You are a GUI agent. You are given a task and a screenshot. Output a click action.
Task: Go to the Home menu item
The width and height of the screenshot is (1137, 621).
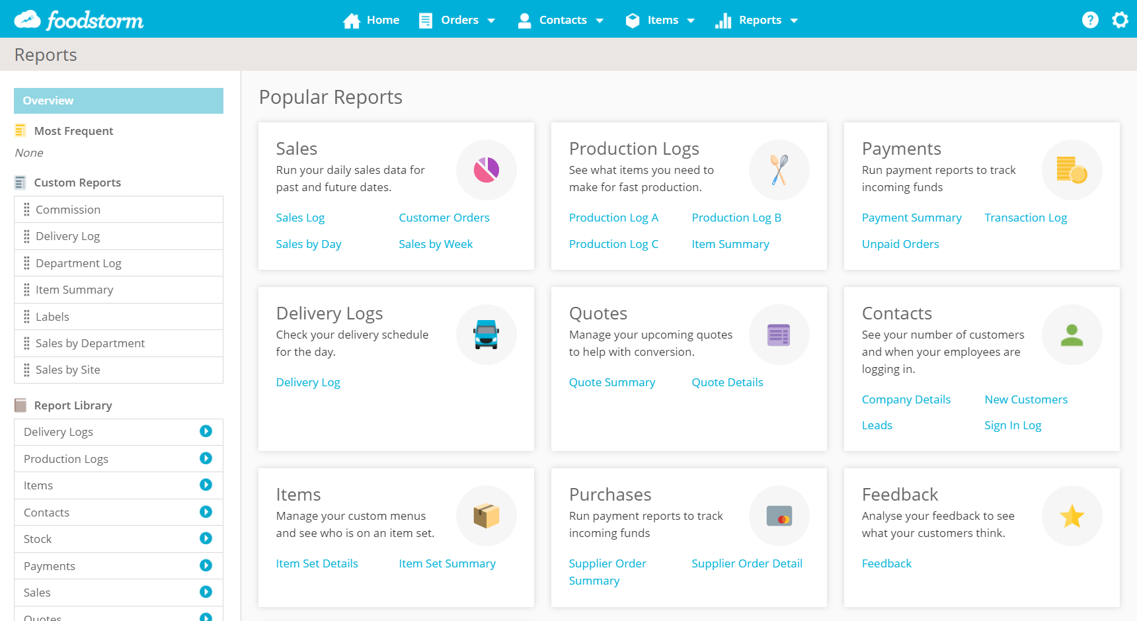[x=372, y=20]
